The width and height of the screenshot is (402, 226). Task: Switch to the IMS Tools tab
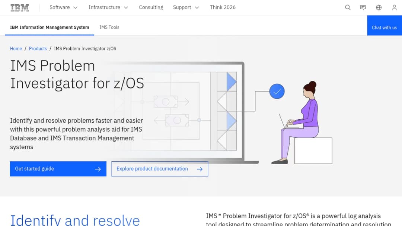(109, 28)
